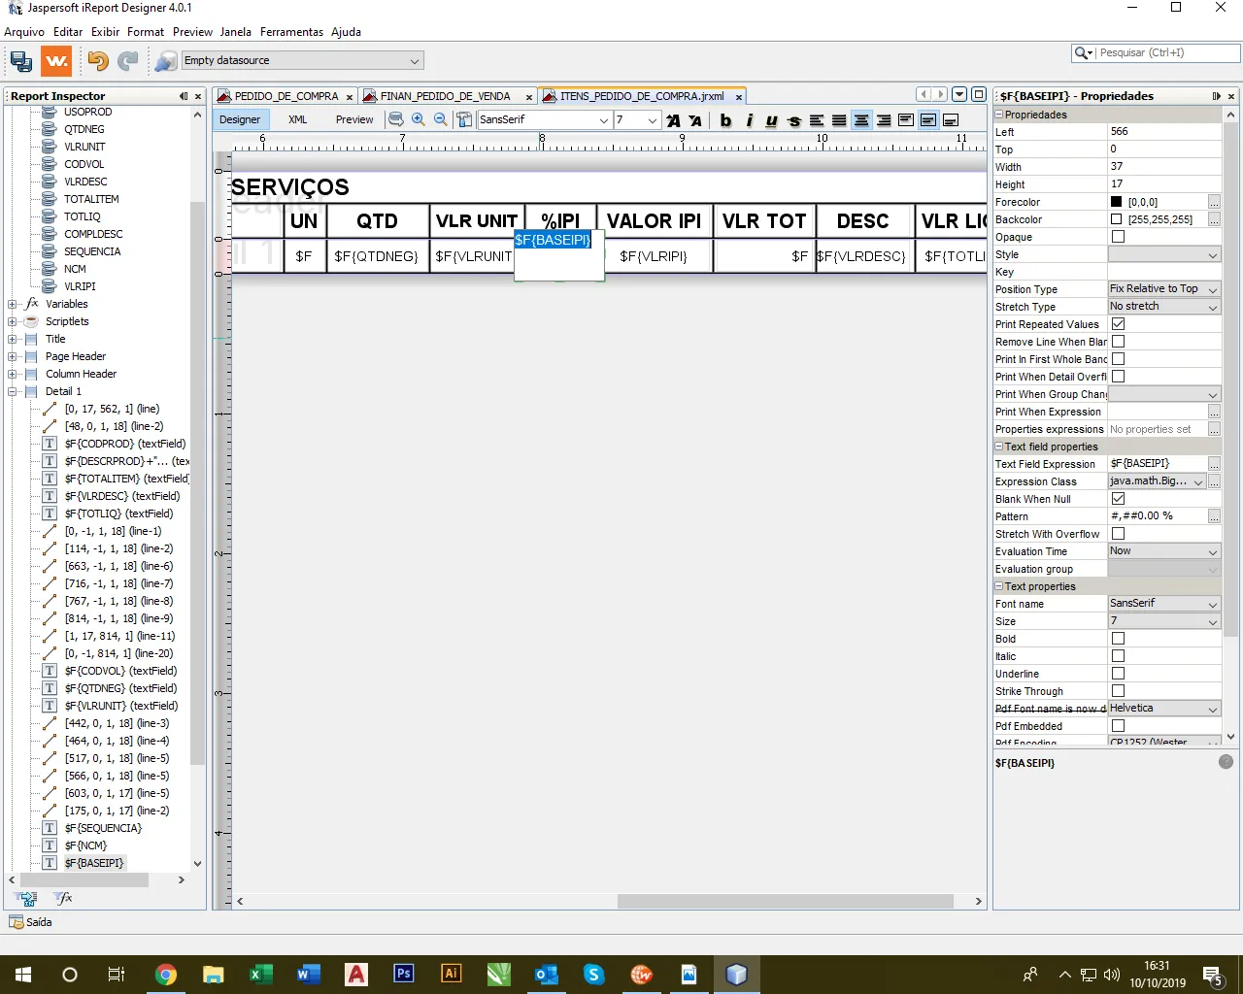1243x994 pixels.
Task: Open the Format menu
Action: point(146,32)
